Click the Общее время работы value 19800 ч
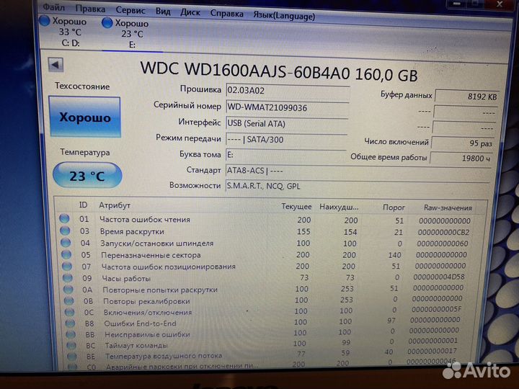 [461, 158]
